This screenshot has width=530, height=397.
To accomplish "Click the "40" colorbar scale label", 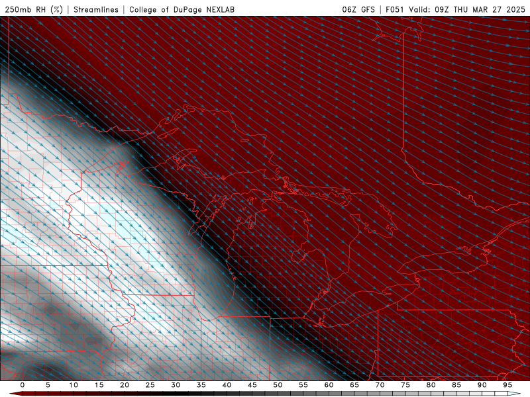I will pyautogui.click(x=227, y=385).
